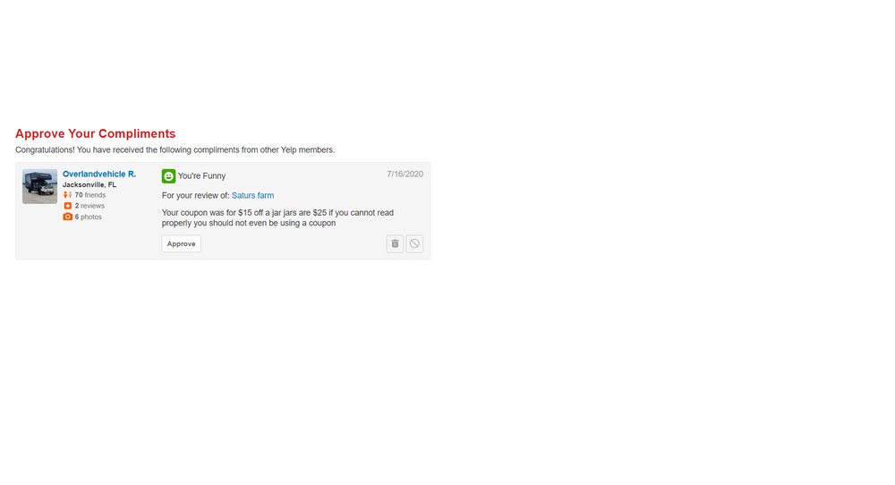Click the orange friends icon

tap(67, 195)
